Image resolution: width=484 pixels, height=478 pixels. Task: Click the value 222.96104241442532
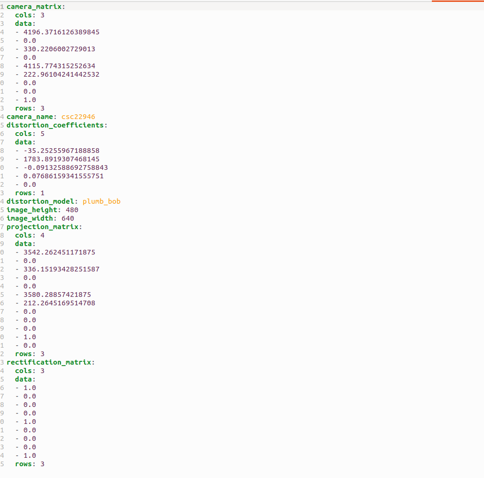pos(62,74)
